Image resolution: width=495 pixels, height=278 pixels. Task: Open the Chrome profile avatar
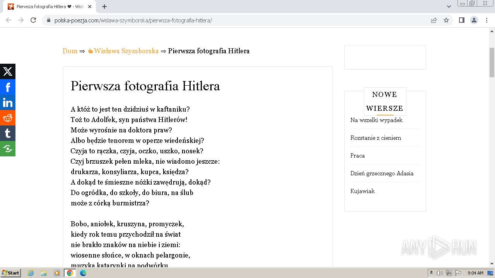pyautogui.click(x=474, y=20)
